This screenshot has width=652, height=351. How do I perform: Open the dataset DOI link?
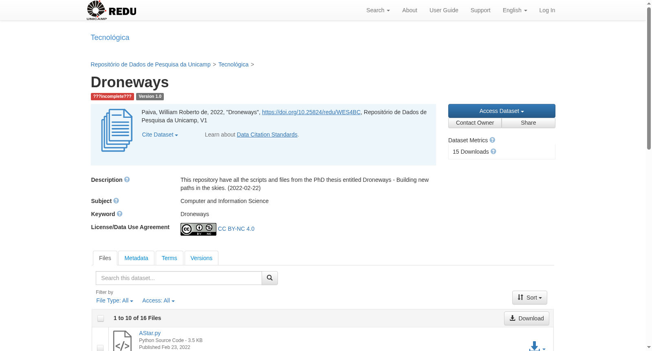pyautogui.click(x=311, y=112)
